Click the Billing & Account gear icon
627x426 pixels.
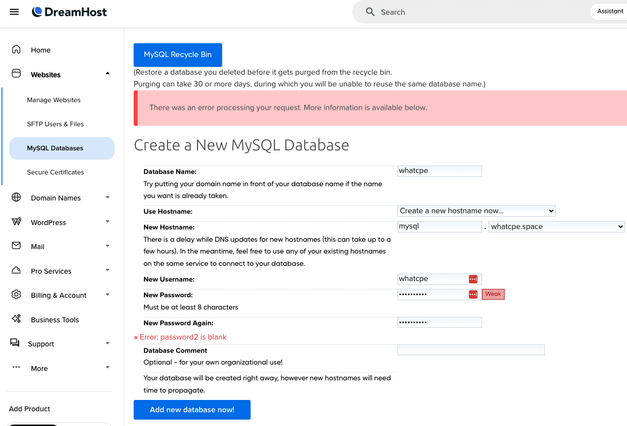[16, 295]
